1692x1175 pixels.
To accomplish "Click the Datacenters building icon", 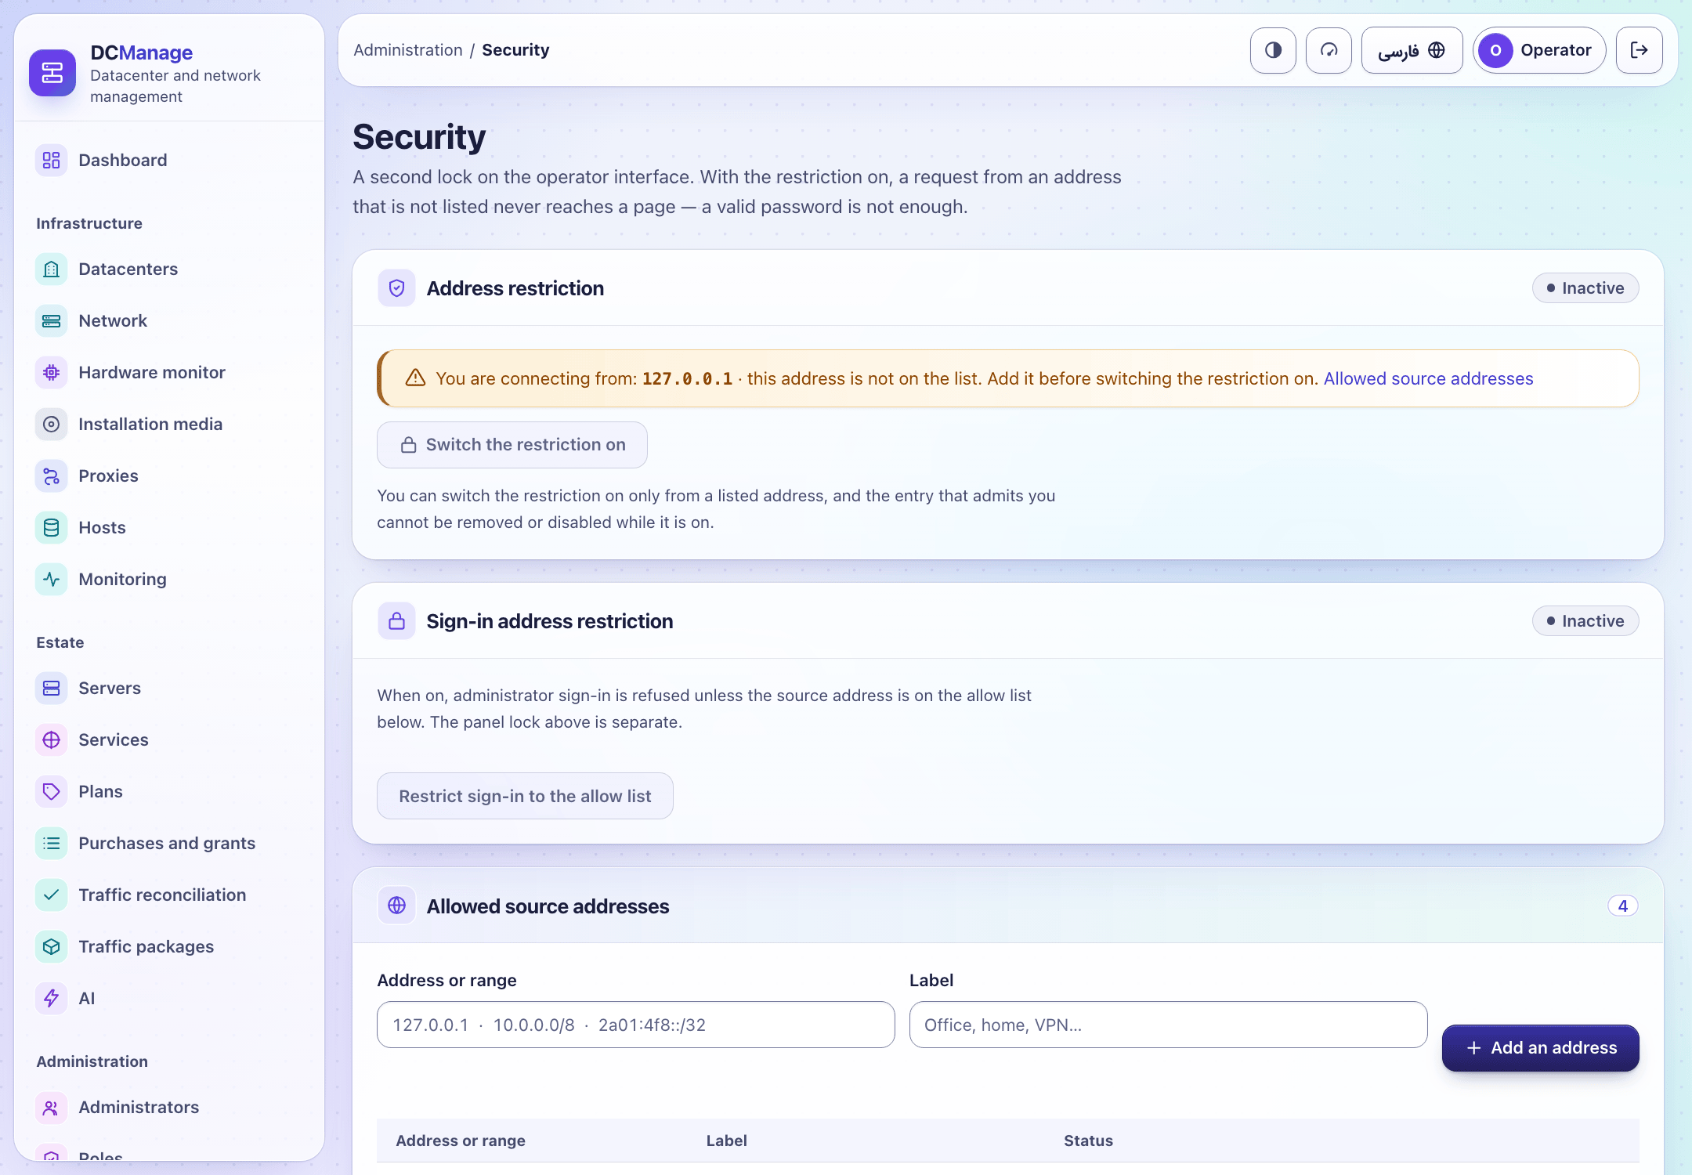I will point(52,269).
